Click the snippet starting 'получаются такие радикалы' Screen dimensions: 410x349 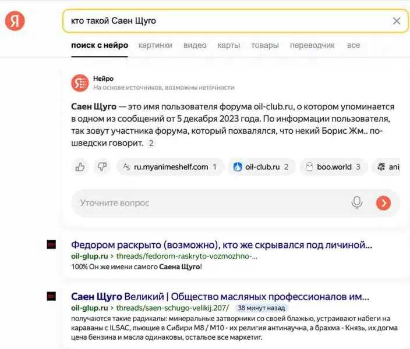[234, 328]
